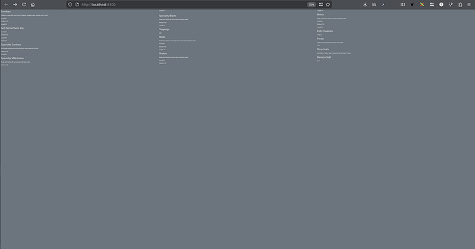Screen dimensions: 475x249
Task: Click the Sundaes heading
Action: [6, 12]
